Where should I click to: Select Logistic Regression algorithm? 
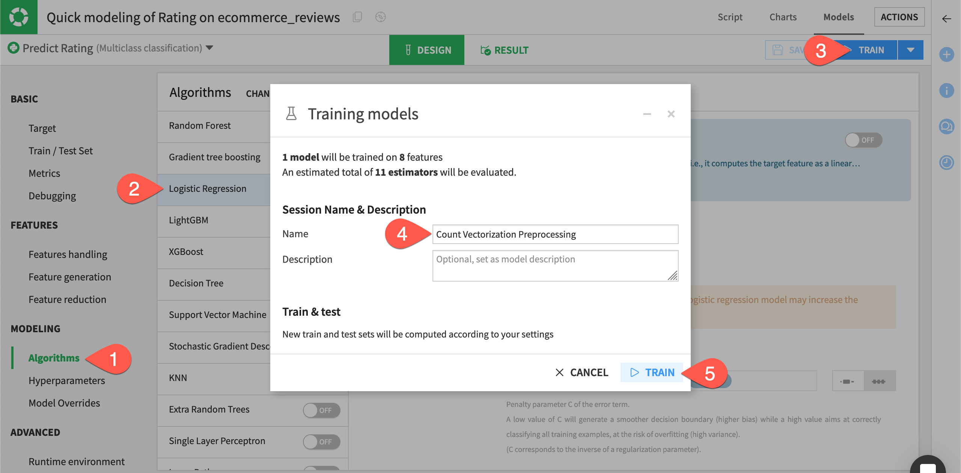(x=208, y=188)
